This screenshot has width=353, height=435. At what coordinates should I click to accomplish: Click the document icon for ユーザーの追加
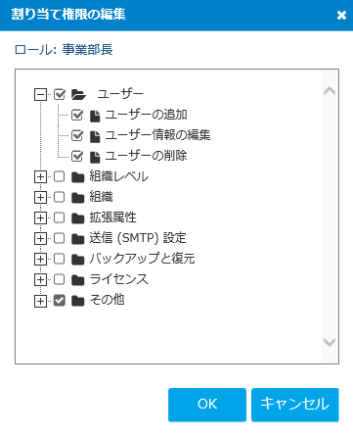[95, 116]
